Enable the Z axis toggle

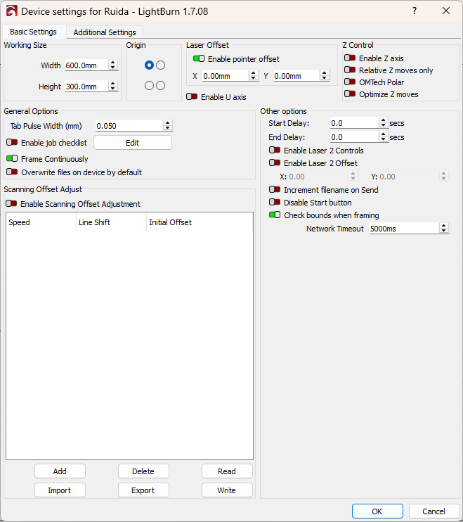pyautogui.click(x=350, y=58)
